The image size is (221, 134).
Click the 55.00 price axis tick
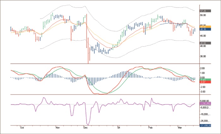[x=204, y=15]
